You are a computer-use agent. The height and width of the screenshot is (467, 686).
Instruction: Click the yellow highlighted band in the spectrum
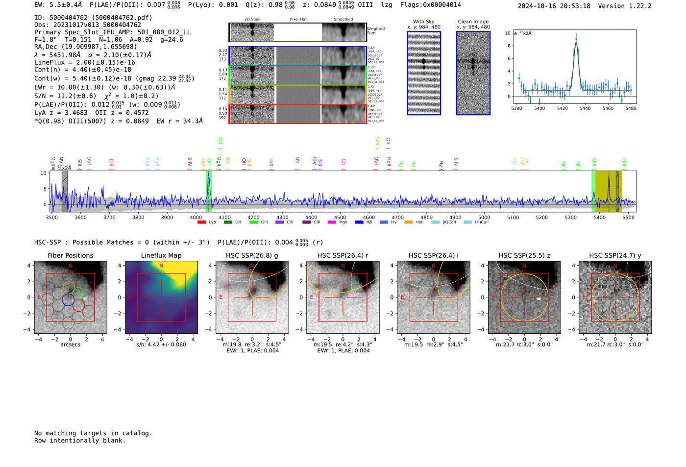[x=608, y=191]
